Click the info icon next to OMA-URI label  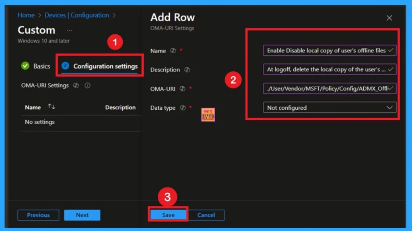[x=182, y=89]
